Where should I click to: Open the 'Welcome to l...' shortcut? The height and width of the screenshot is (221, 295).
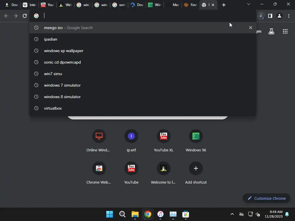tap(164, 173)
